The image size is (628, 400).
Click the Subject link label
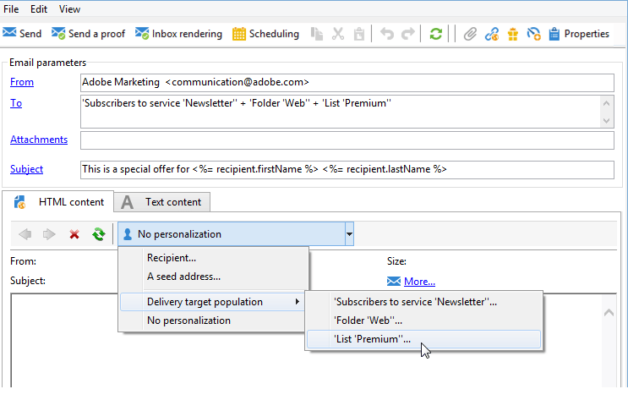[x=26, y=169]
